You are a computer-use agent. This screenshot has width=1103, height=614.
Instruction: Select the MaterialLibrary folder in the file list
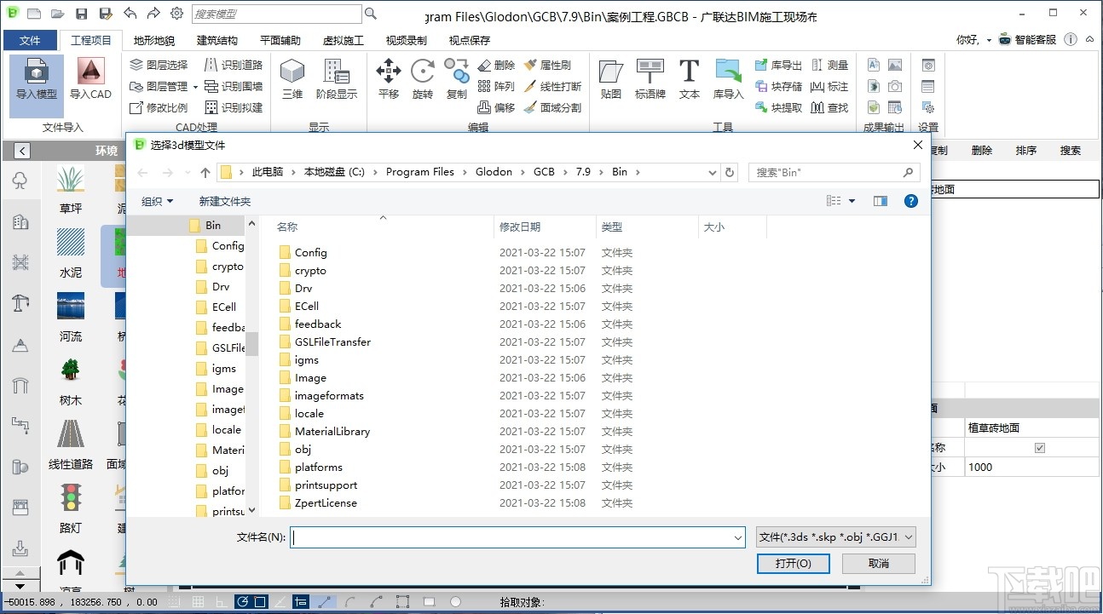point(332,432)
